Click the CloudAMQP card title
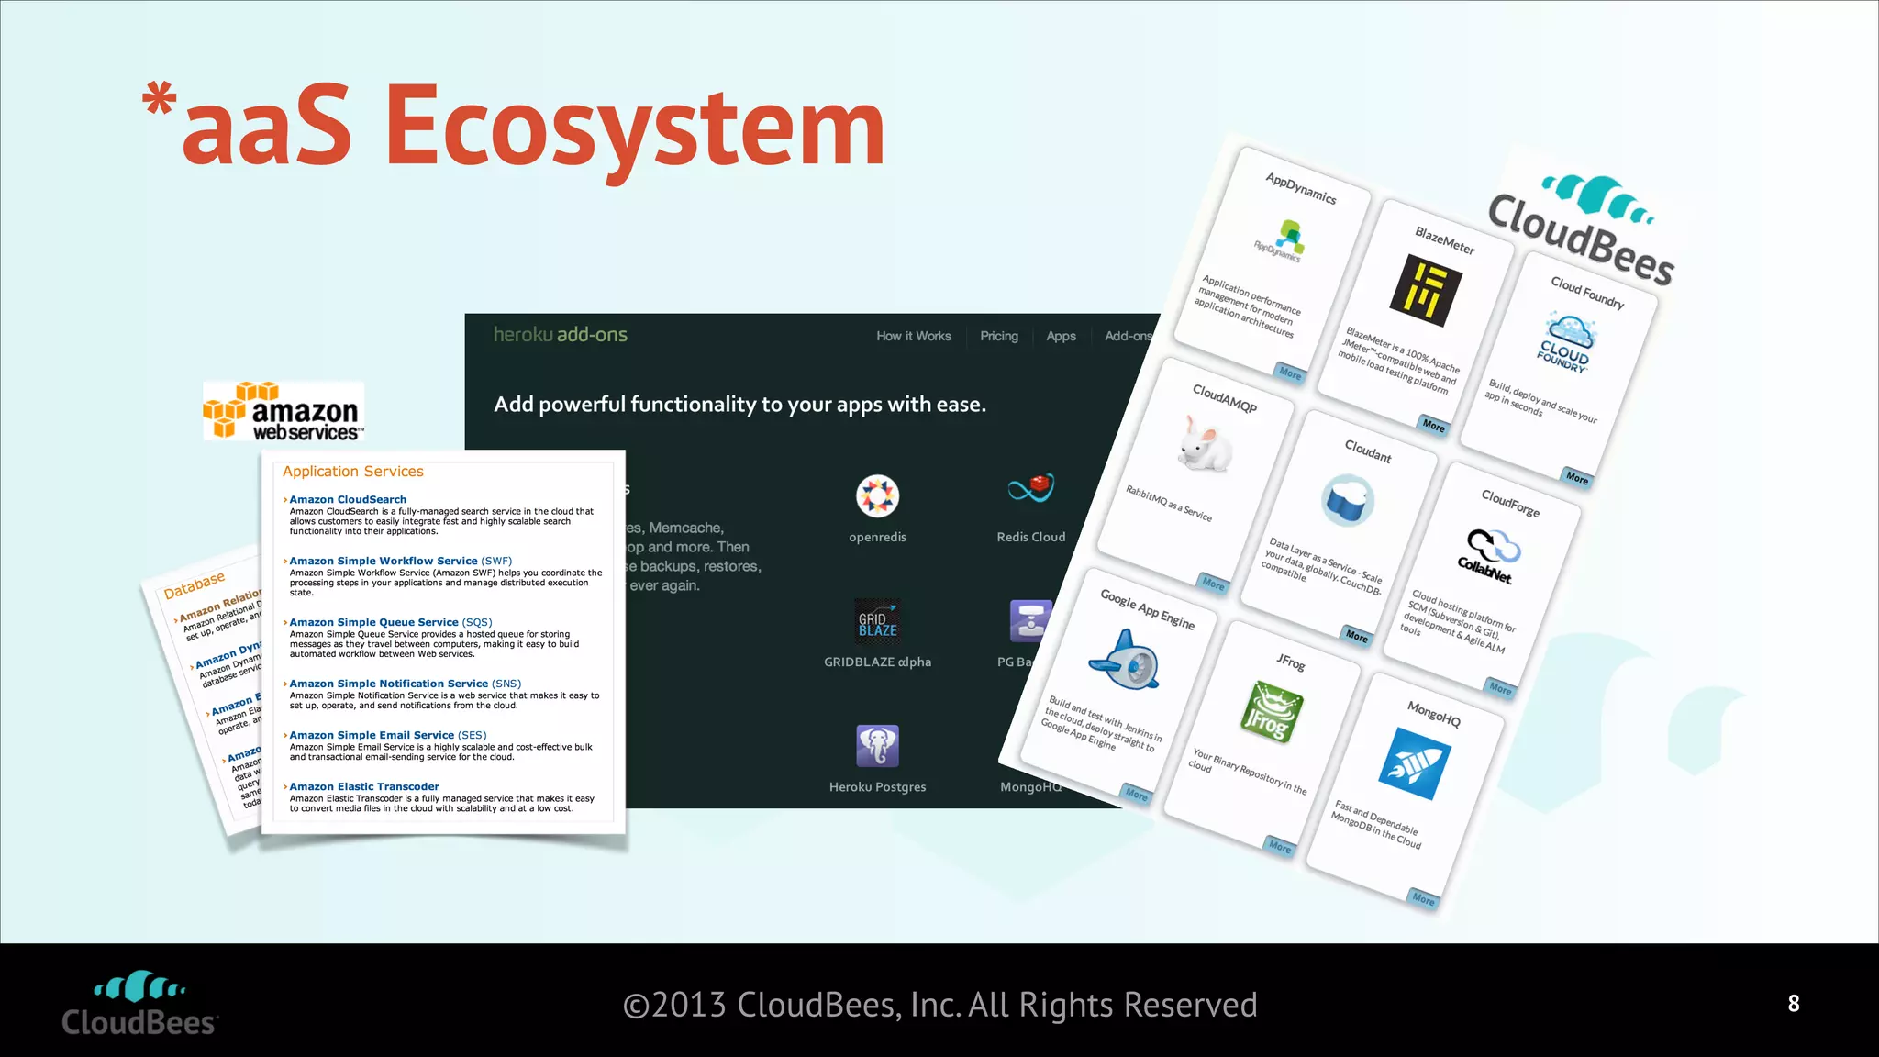The width and height of the screenshot is (1879, 1057). click(x=1224, y=399)
